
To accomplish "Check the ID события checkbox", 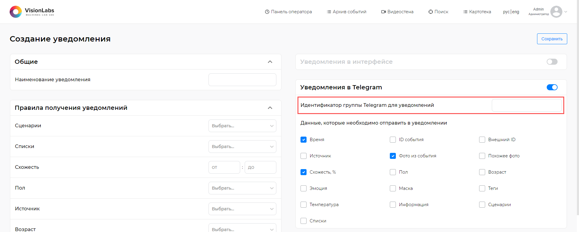I will pos(393,140).
